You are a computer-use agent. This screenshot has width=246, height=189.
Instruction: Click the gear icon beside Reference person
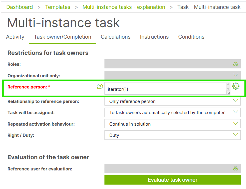[x=236, y=86]
